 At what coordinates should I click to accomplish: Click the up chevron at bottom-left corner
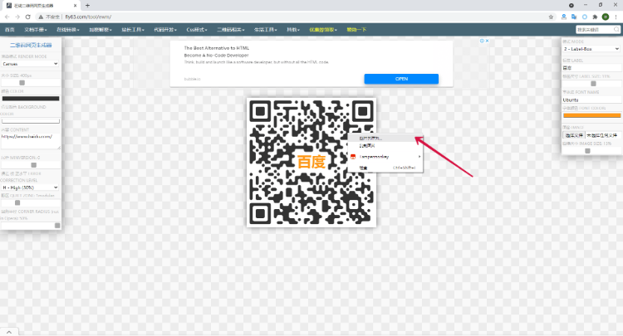9,332
